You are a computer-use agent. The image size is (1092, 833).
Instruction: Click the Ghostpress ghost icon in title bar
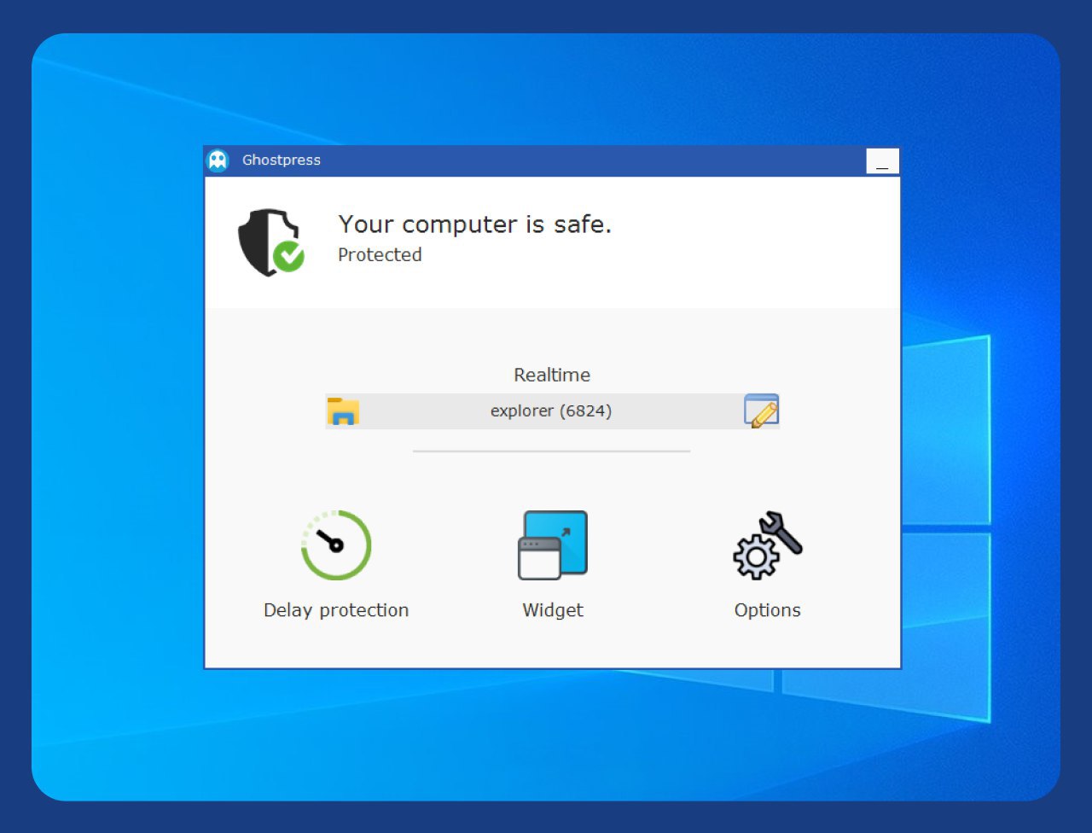tap(218, 160)
